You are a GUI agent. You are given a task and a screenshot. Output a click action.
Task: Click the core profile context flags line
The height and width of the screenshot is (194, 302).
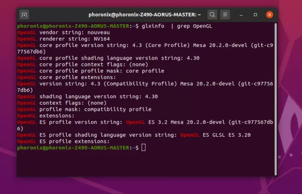point(83,64)
